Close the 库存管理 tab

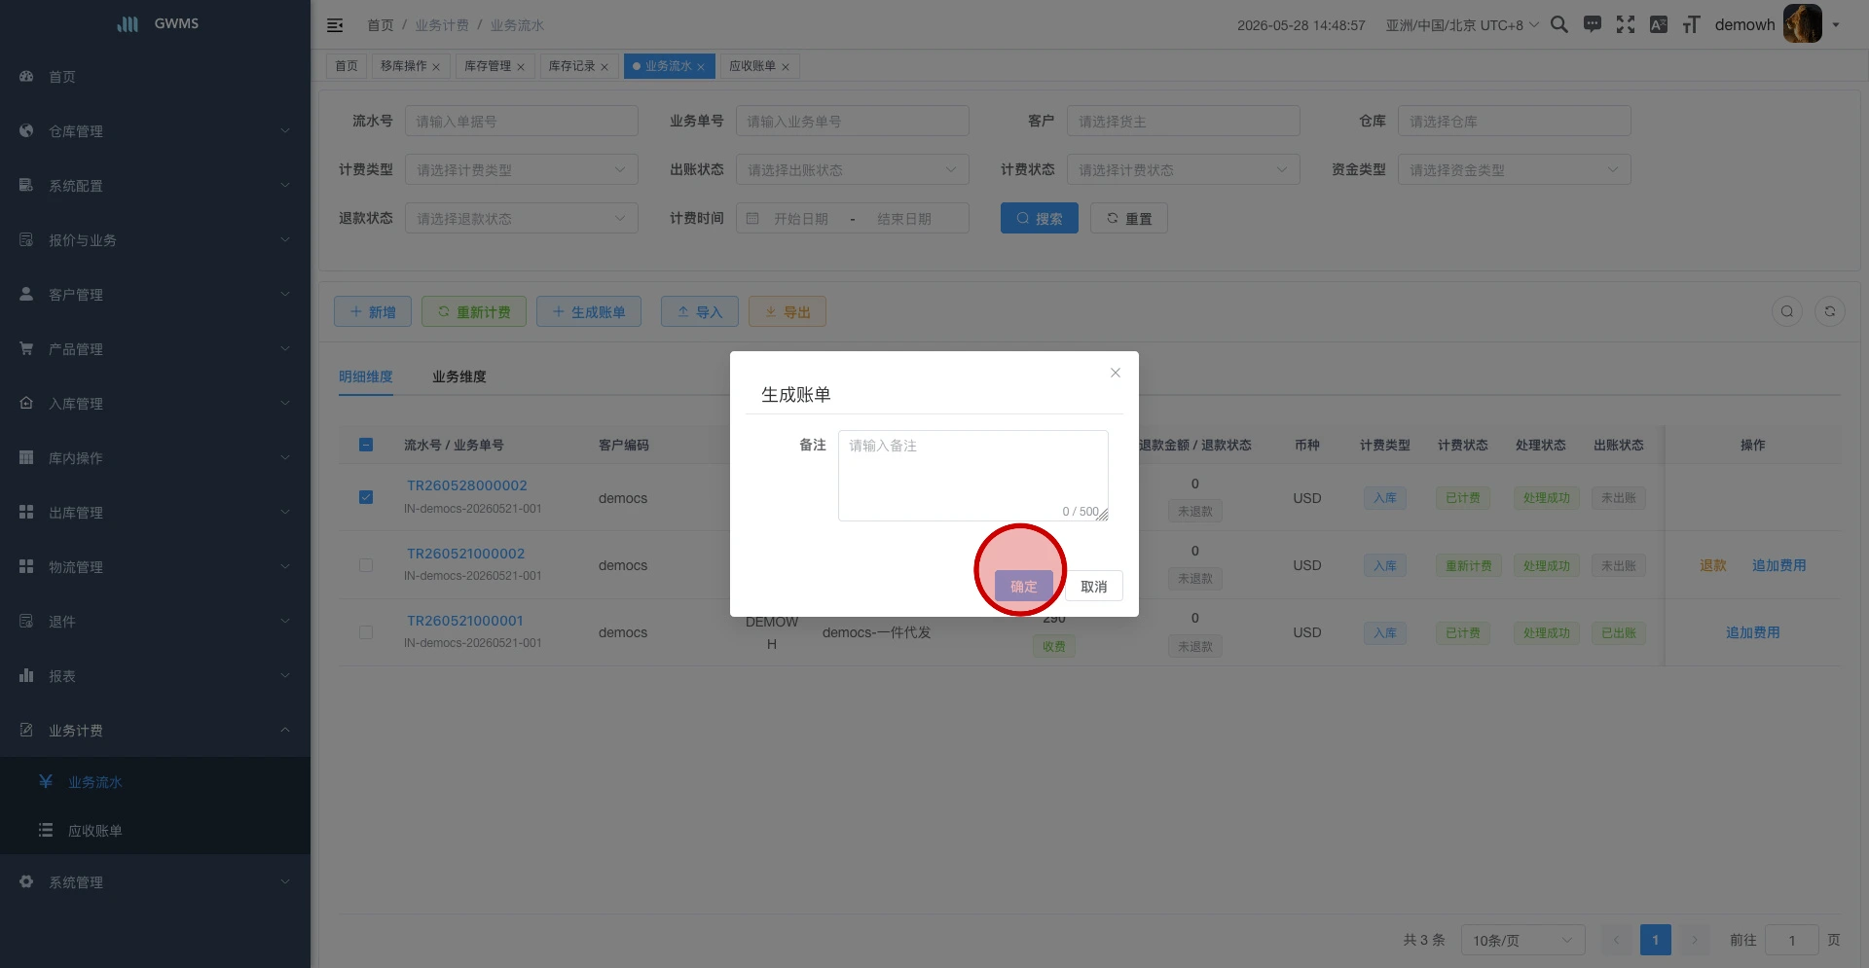point(521,67)
